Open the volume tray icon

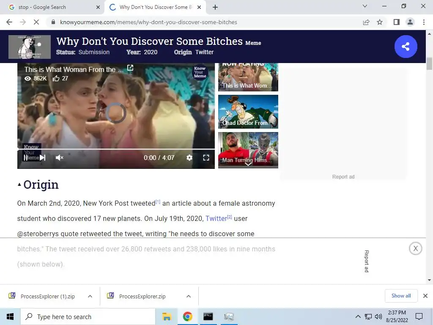[x=378, y=317]
